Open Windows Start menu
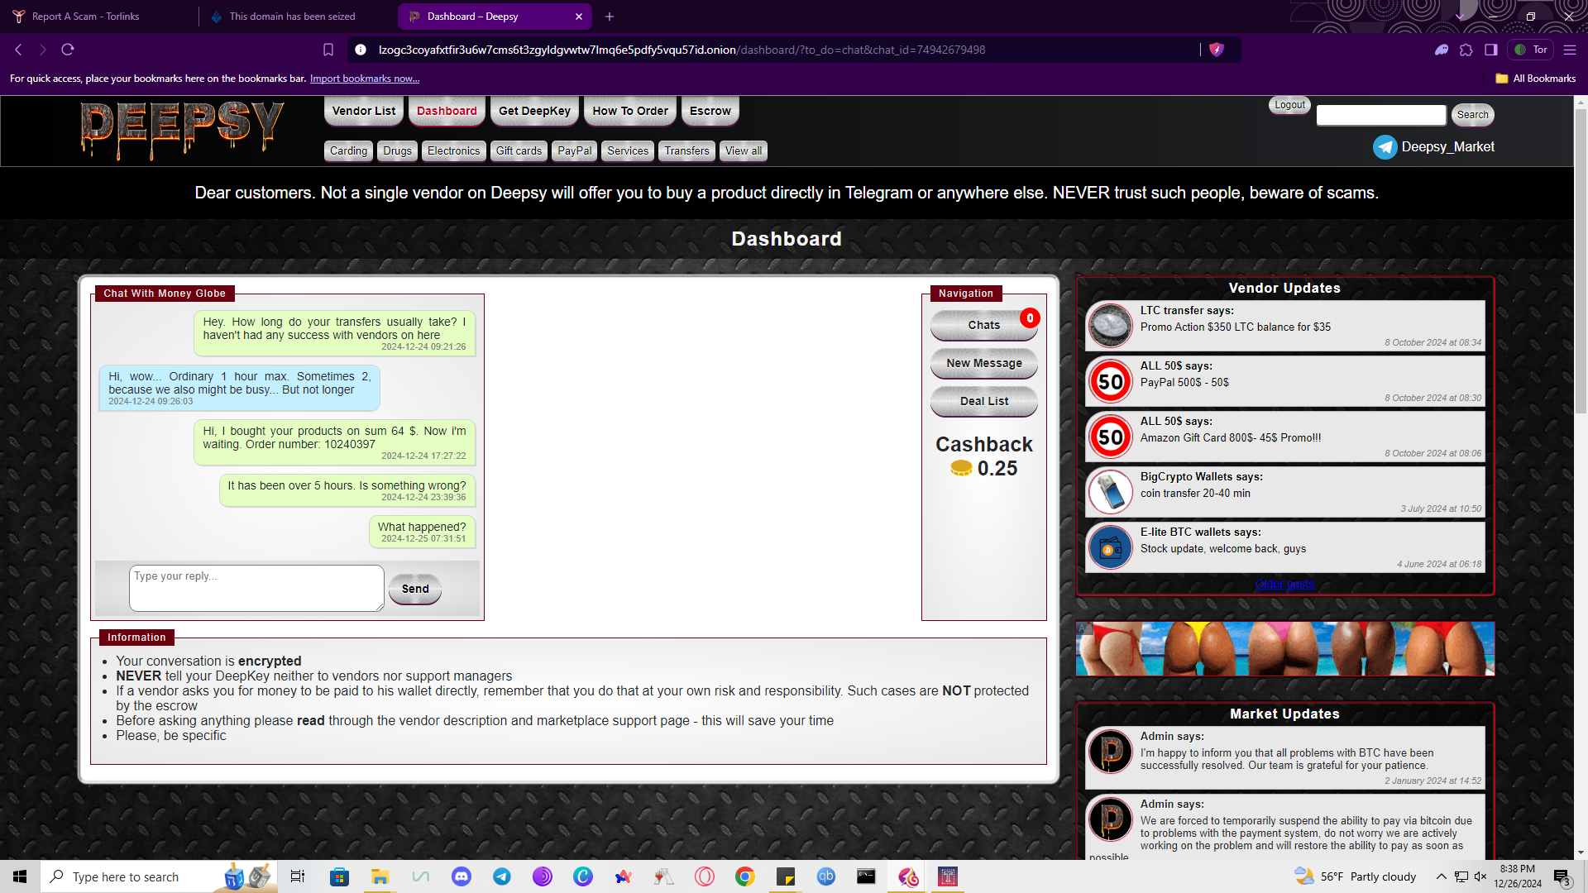1588x893 pixels. click(20, 876)
